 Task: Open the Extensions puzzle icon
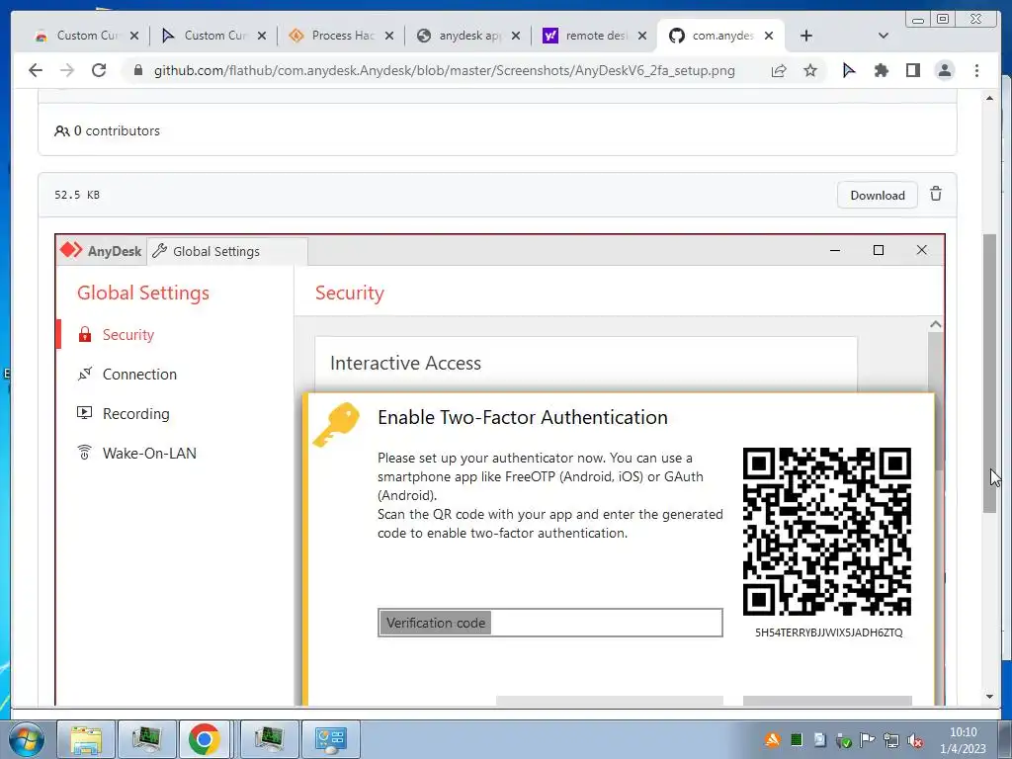[x=881, y=70]
